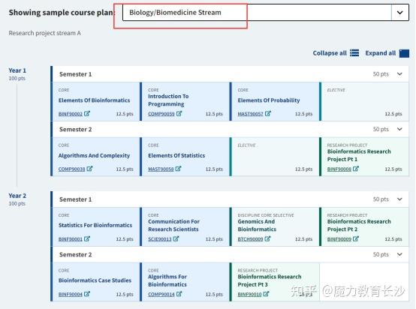Select Bioinformatics Research Project Pt 1 title
416x309 pixels.
pyautogui.click(x=359, y=155)
